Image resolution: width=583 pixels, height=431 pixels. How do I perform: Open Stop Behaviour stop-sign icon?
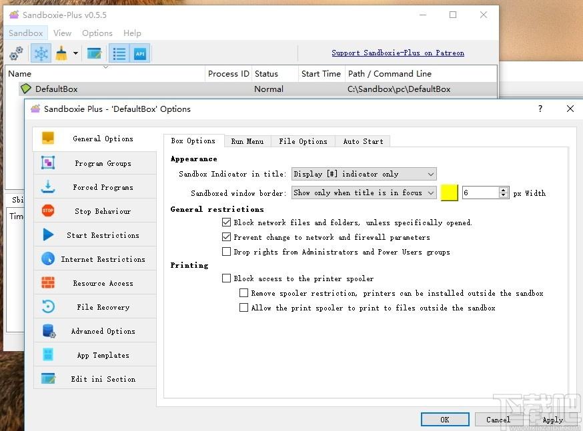pyautogui.click(x=48, y=211)
